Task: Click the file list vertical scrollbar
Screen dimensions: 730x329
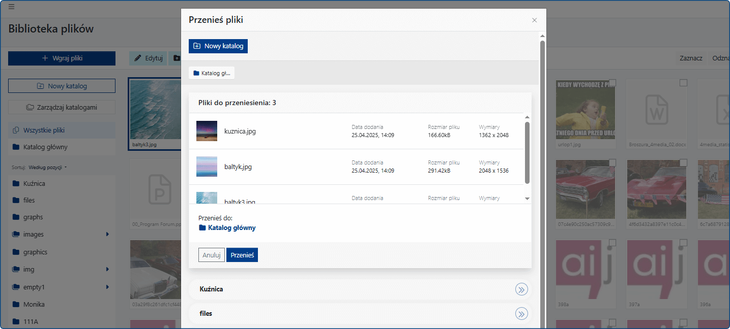Action: [x=527, y=152]
